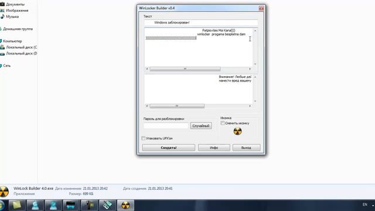Screen dimensions: 375x211
Task: Click inside the main message text area
Action: coord(199,47)
